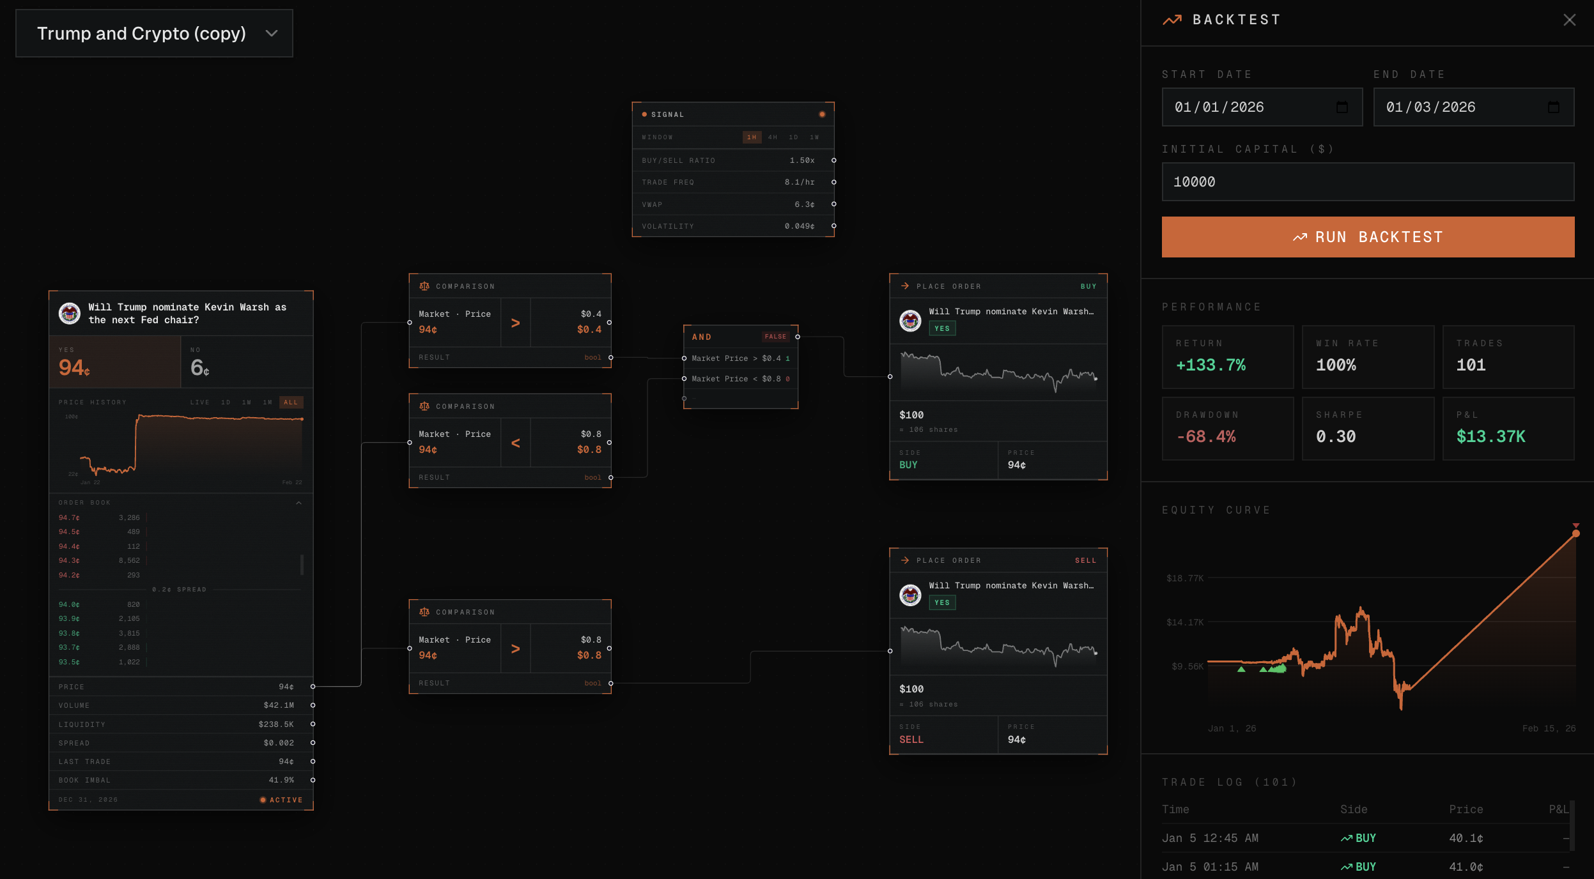Image resolution: width=1594 pixels, height=879 pixels.
Task: Switch price history to LIVE tab
Action: (x=199, y=402)
